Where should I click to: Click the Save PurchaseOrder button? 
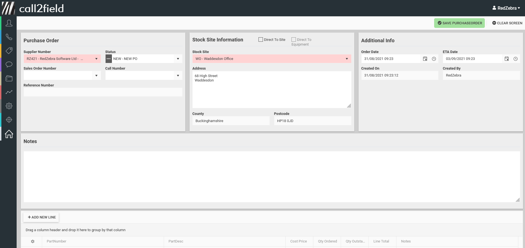click(459, 23)
